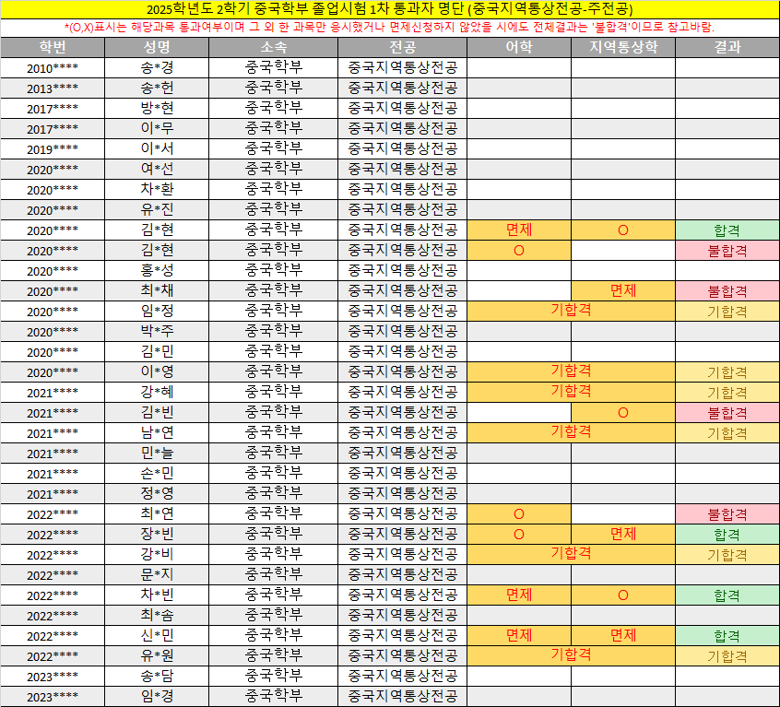Click the 결과 column header

pos(727,47)
